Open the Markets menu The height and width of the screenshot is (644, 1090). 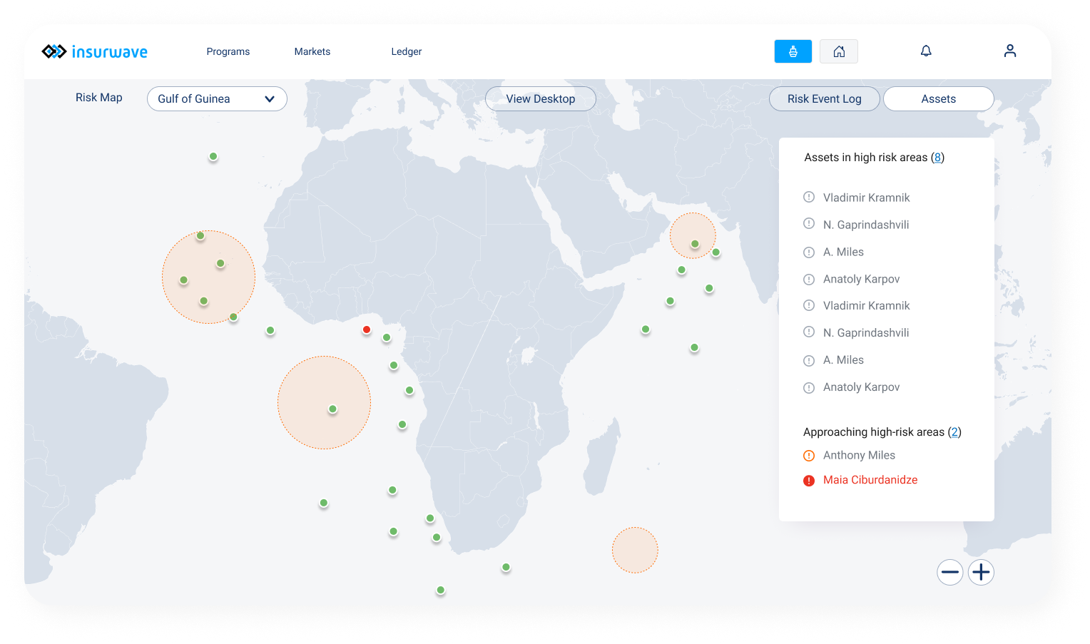click(312, 51)
